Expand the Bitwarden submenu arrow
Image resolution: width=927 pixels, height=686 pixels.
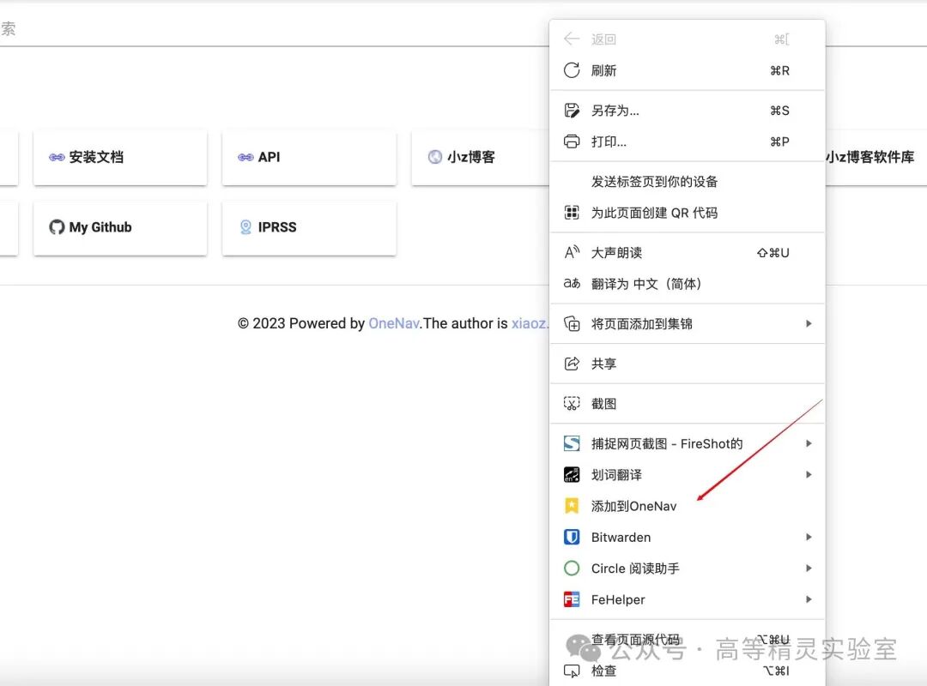pos(809,537)
